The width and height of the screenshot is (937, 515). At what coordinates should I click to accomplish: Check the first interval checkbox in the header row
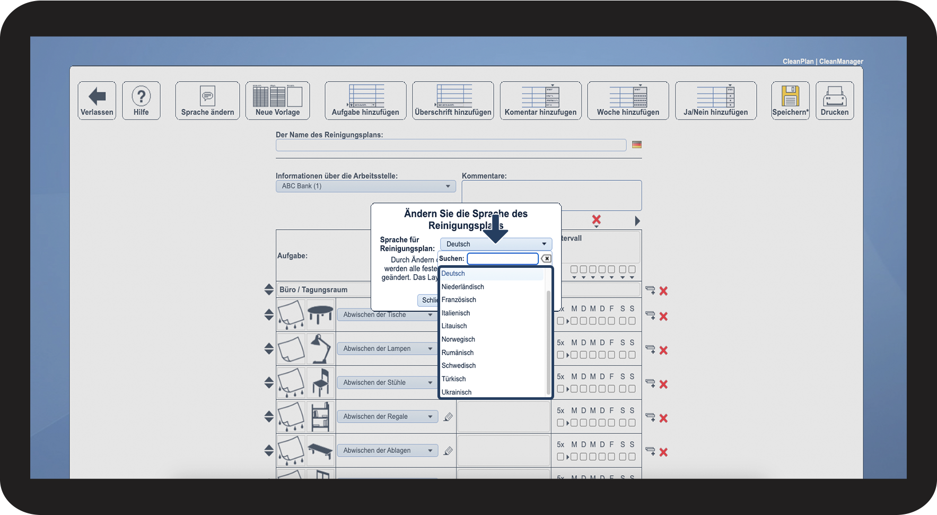pos(573,270)
